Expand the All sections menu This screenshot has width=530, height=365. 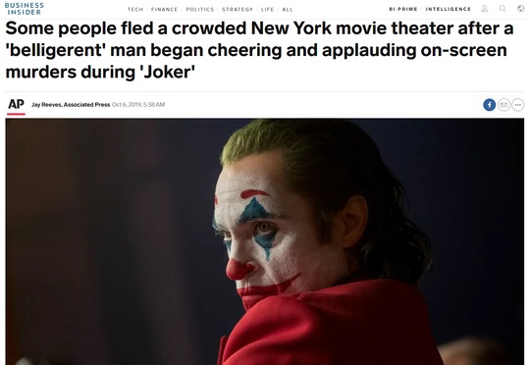[x=288, y=10]
